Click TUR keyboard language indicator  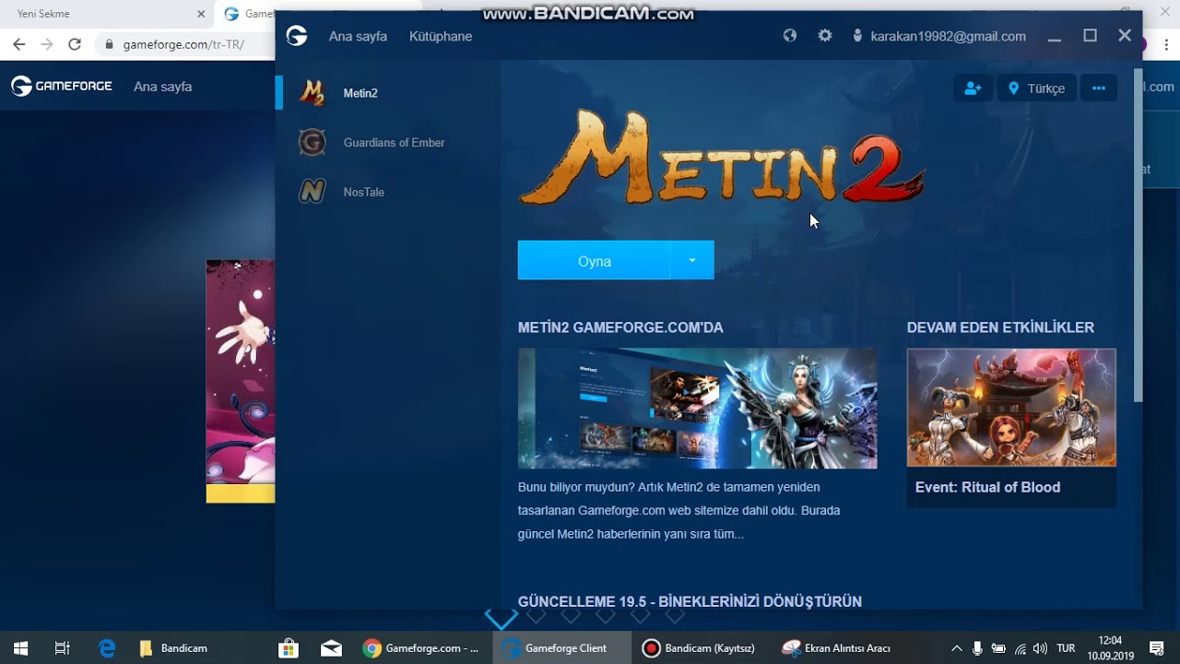[x=1066, y=648]
